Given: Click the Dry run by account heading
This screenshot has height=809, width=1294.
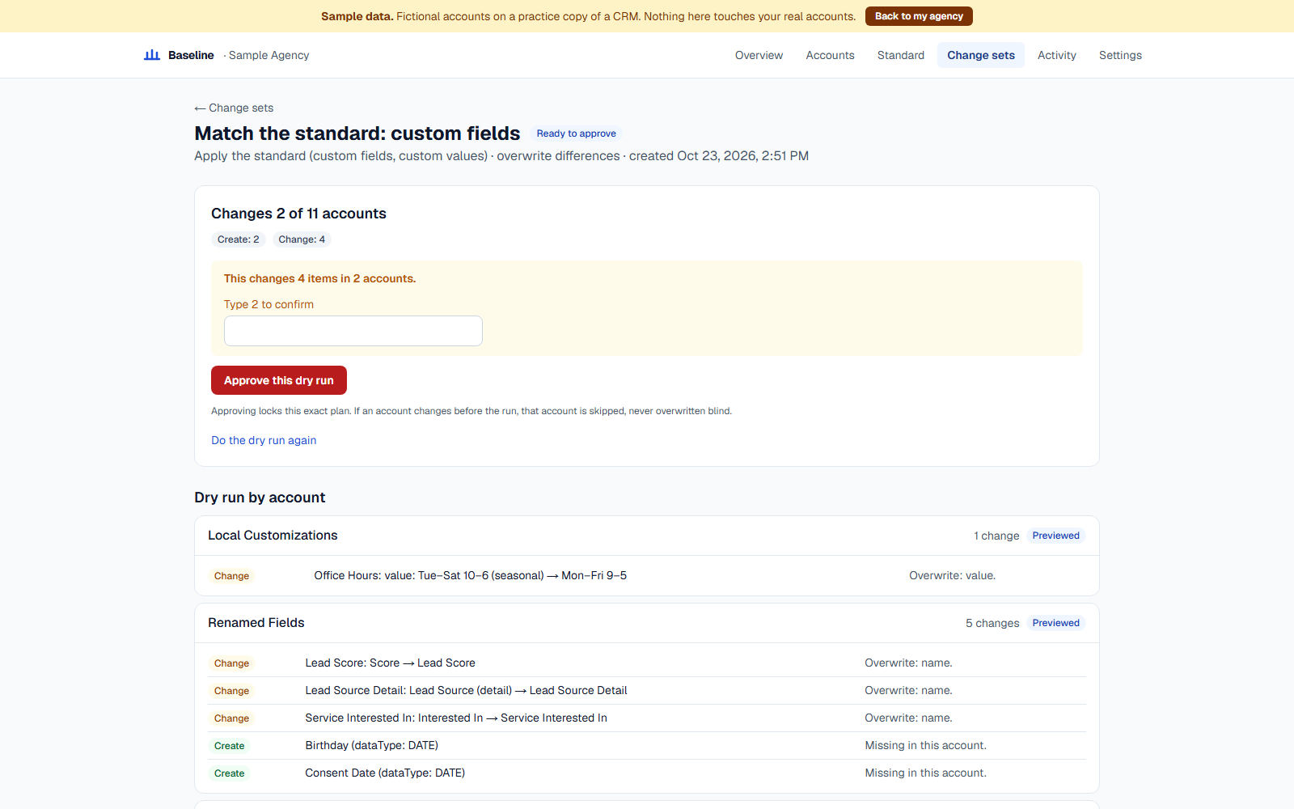Looking at the screenshot, I should pyautogui.click(x=260, y=498).
